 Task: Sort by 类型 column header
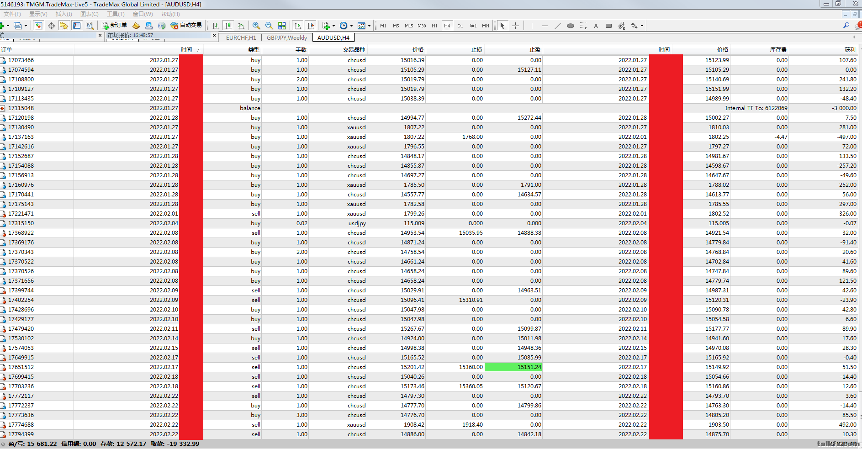pos(254,49)
